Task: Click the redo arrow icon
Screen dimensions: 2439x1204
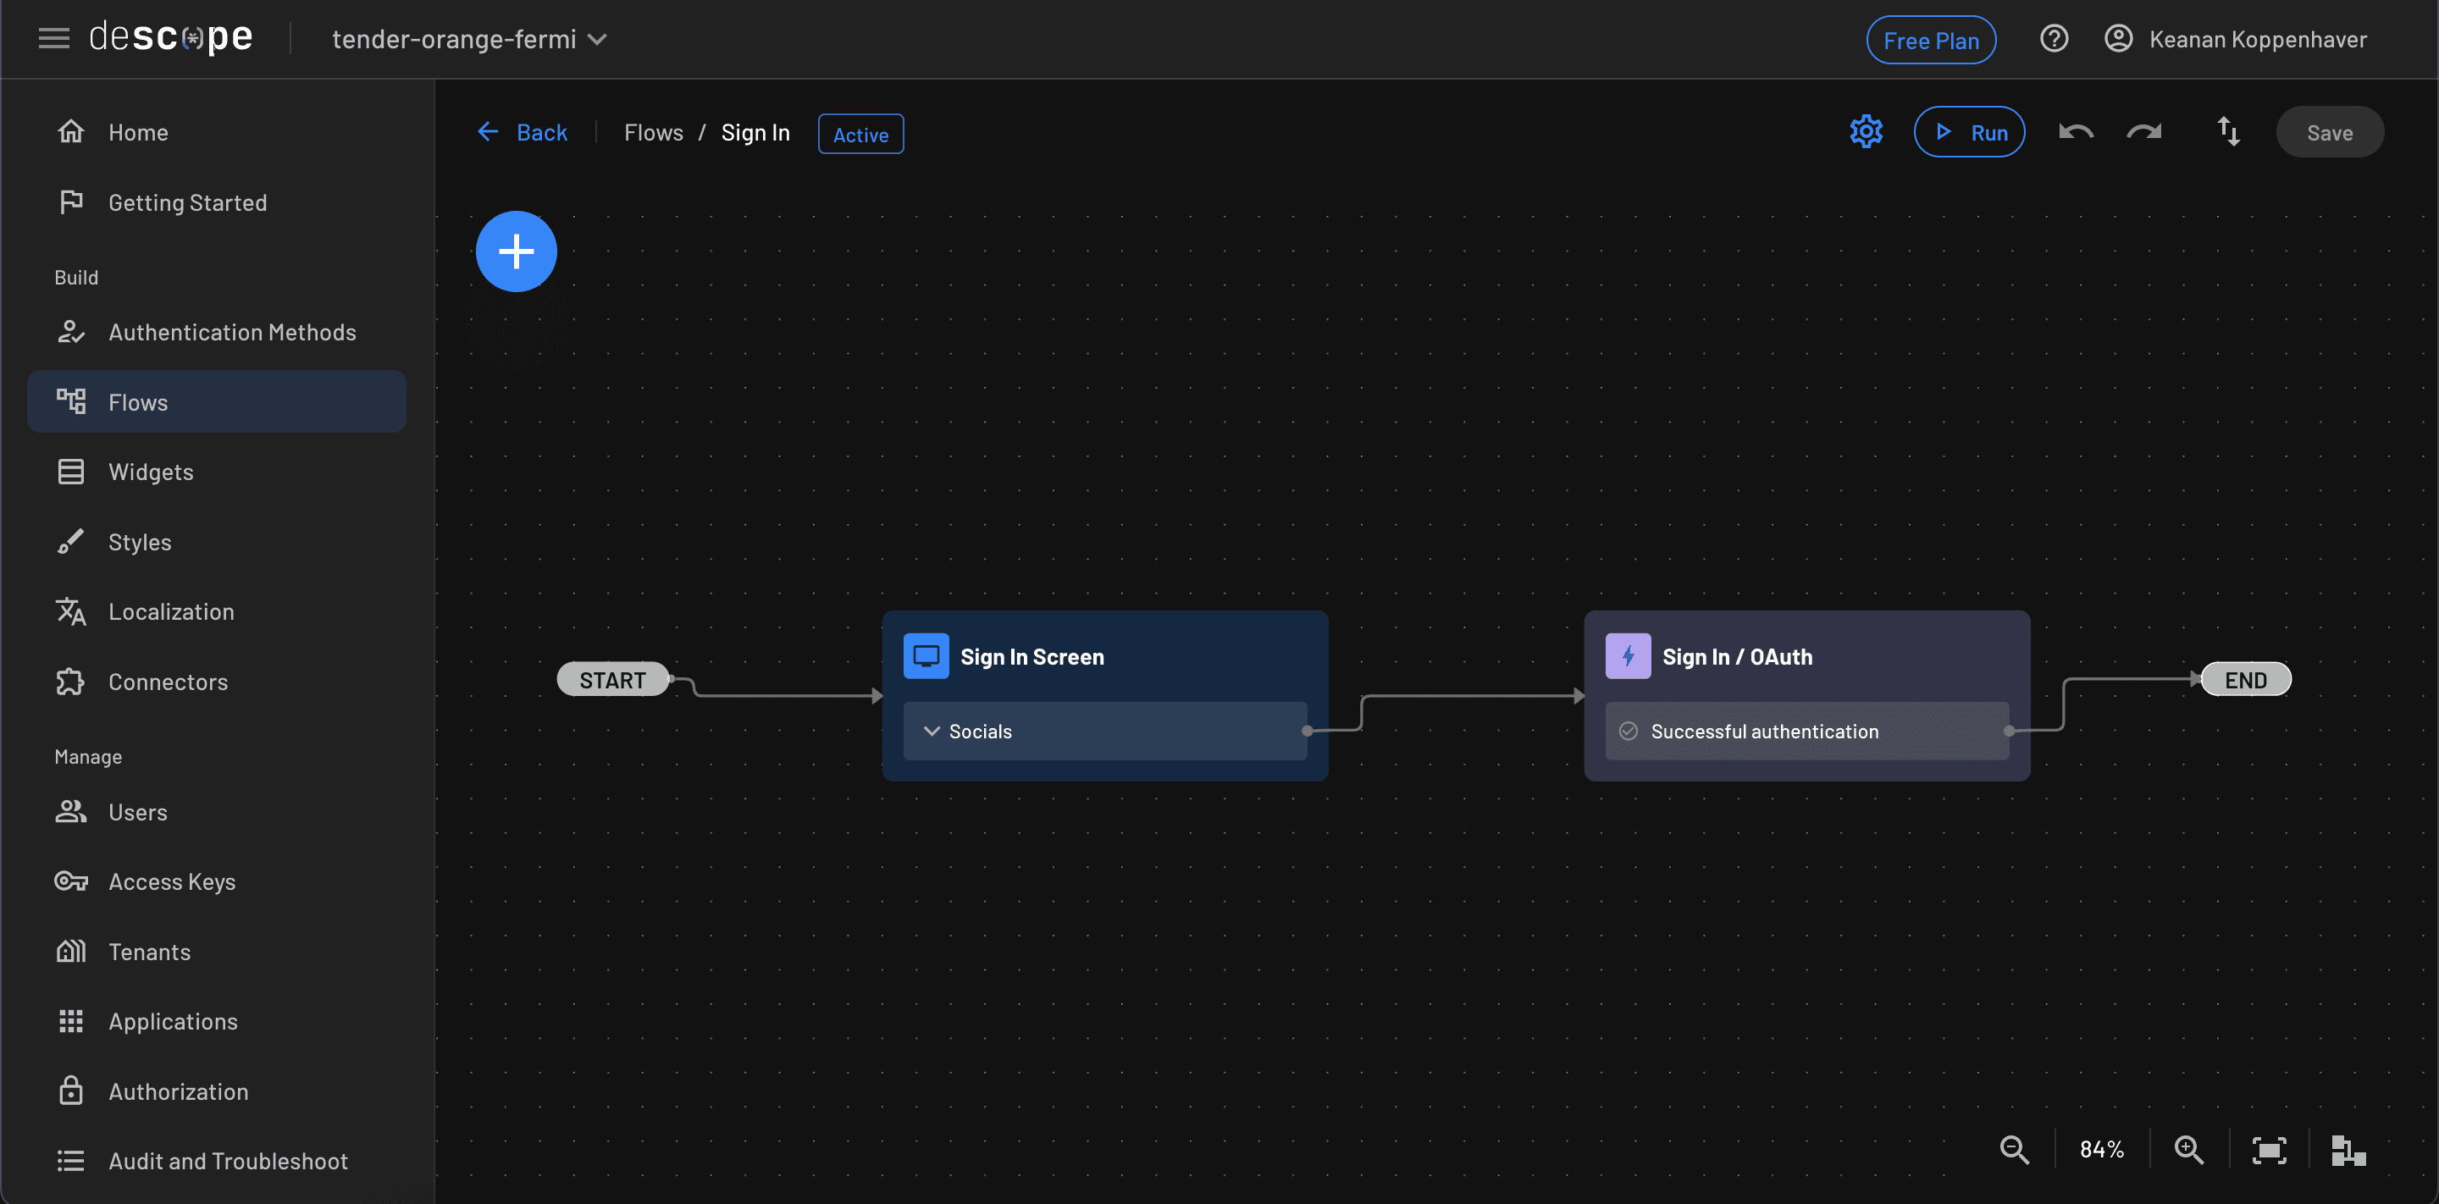Action: [2143, 131]
